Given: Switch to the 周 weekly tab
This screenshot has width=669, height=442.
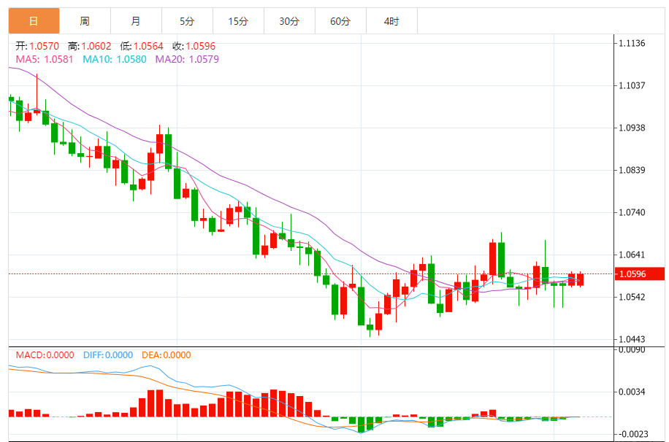Looking at the screenshot, I should coord(85,21).
